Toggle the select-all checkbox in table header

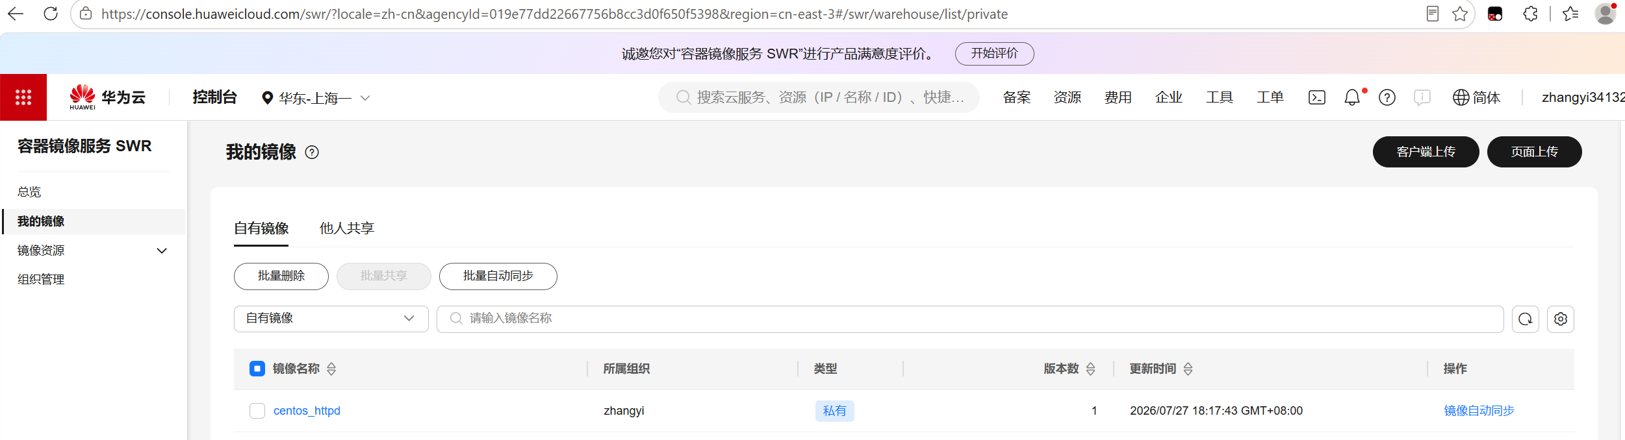point(257,369)
